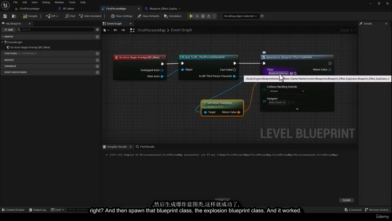This screenshot has width=392, height=221.
Task: Browse to asset in Content Browser
Action: (x=14, y=16)
